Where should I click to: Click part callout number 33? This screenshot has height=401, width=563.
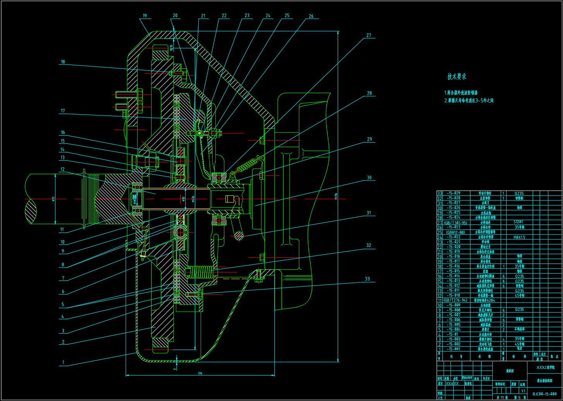coord(367,279)
